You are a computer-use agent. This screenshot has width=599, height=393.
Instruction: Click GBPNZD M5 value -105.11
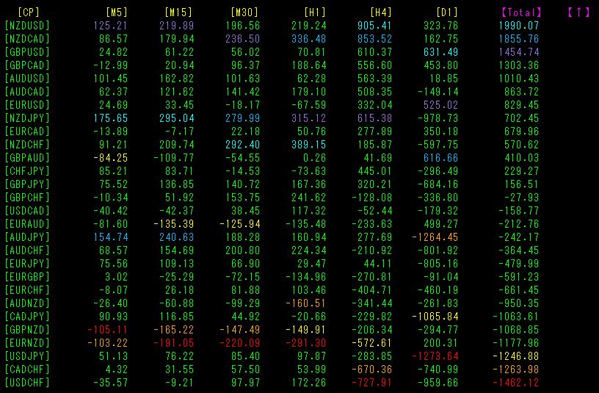pos(107,330)
